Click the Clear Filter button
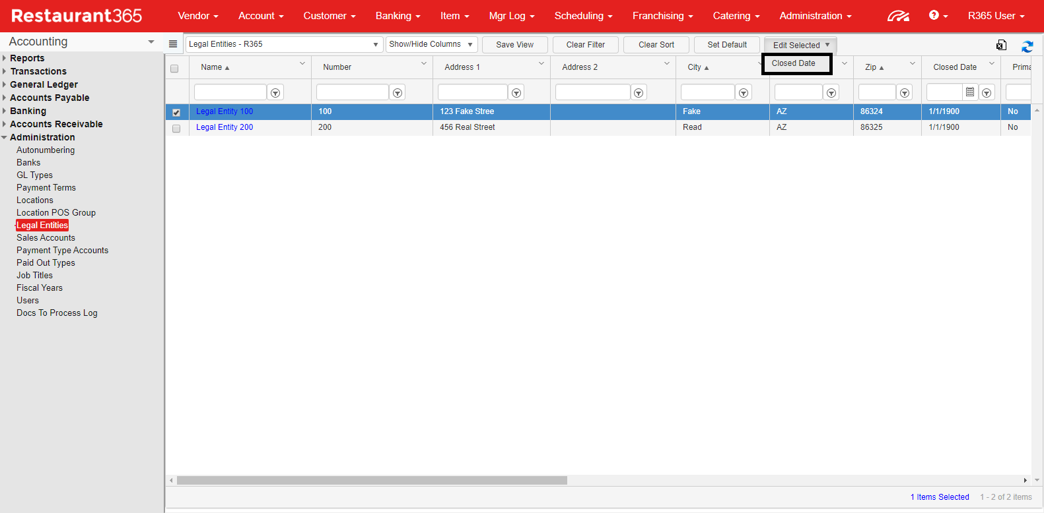 click(x=586, y=45)
